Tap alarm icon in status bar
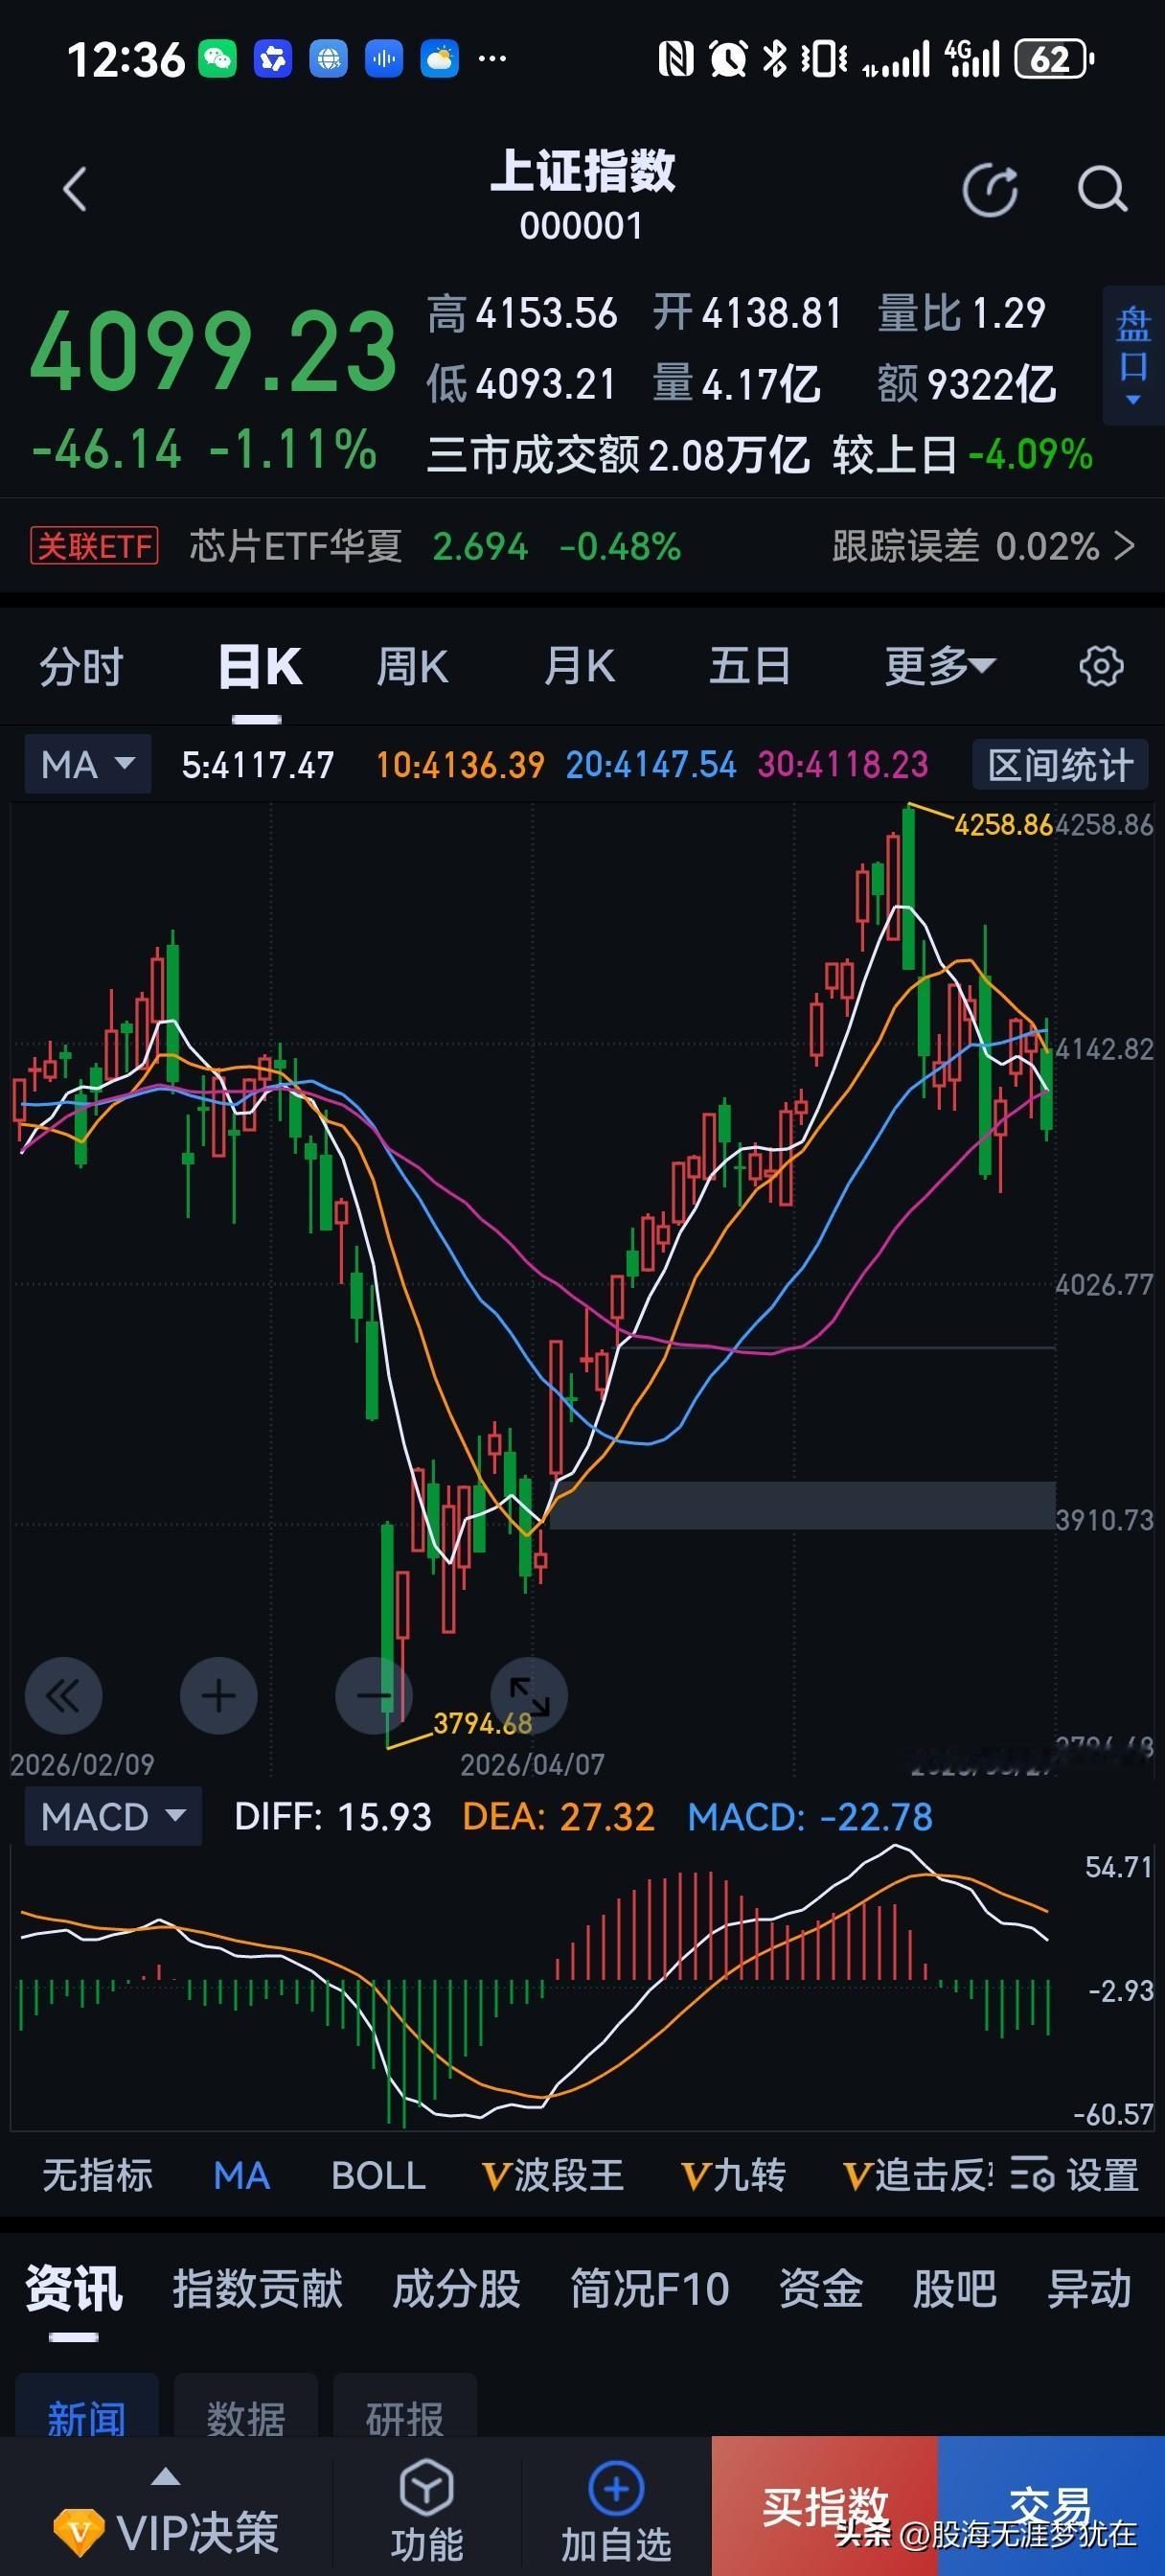The image size is (1165, 2576). pyautogui.click(x=729, y=59)
